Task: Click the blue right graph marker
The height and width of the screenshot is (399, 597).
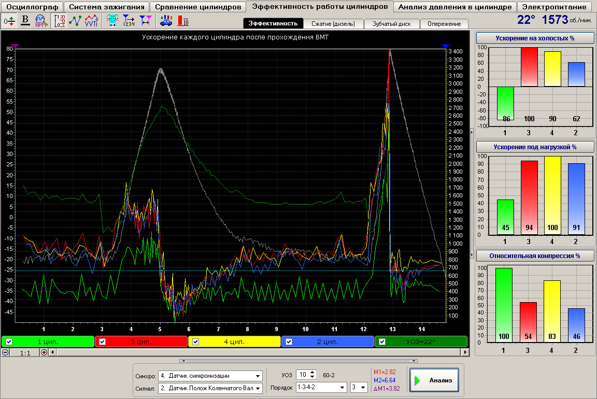Action: pyautogui.click(x=446, y=46)
